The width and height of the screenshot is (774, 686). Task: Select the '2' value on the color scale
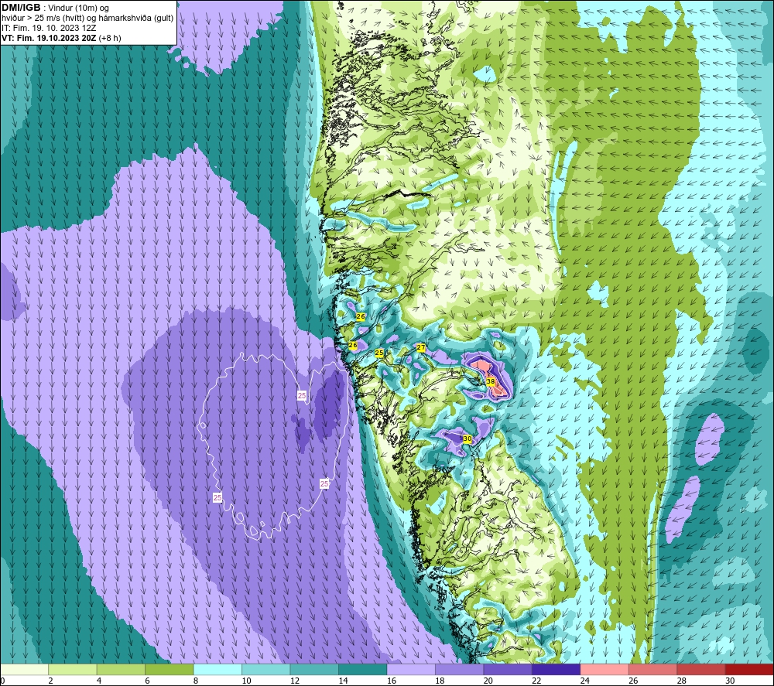click(51, 681)
